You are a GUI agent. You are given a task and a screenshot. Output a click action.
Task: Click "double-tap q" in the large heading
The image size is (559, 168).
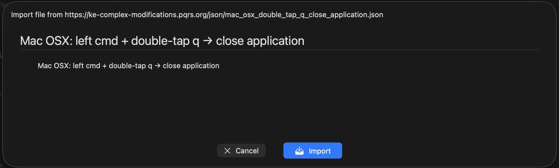coord(165,41)
